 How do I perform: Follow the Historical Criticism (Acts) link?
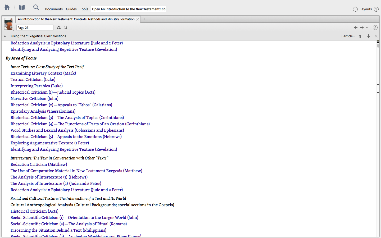34,211
